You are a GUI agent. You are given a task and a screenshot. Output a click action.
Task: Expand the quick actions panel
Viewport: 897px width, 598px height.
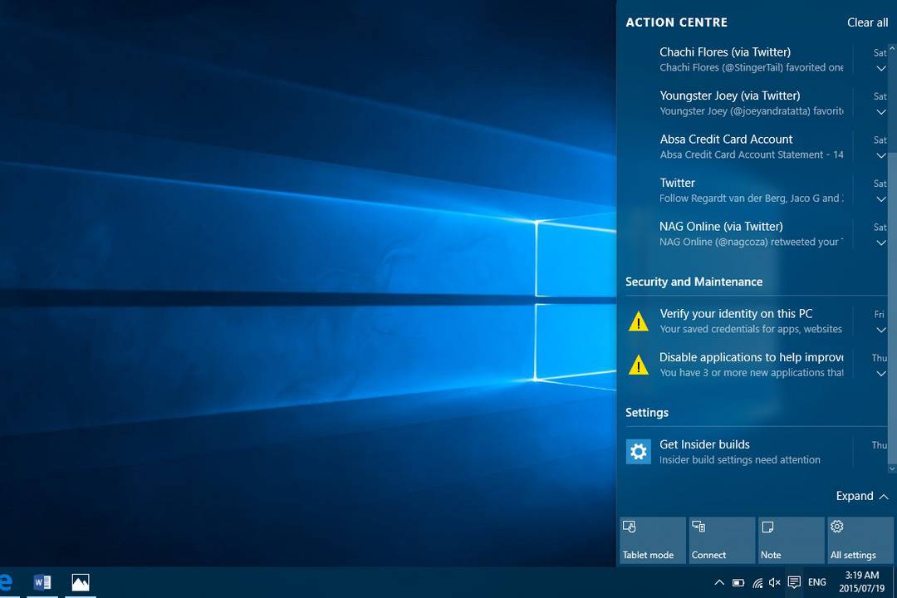pos(862,496)
